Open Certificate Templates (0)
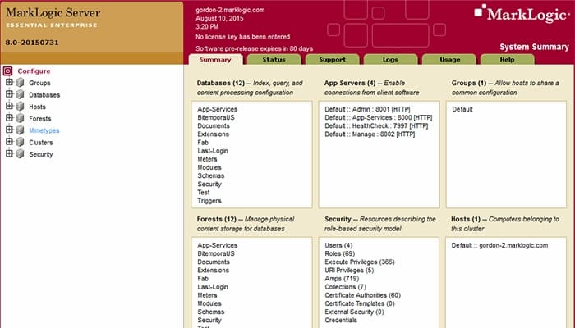 [x=360, y=304]
